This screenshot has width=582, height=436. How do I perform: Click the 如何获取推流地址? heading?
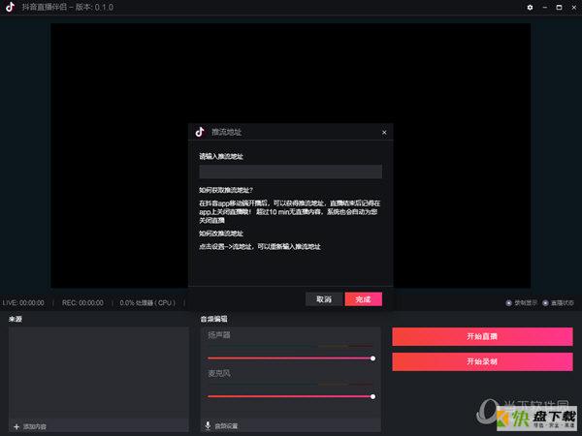(x=226, y=190)
